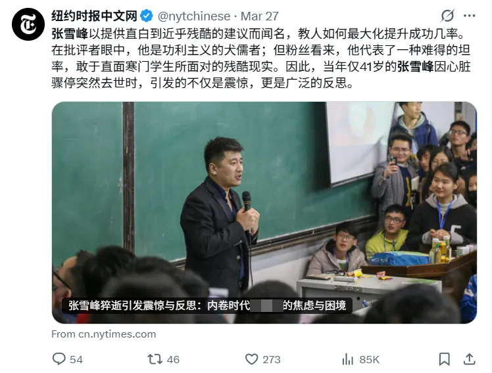Follow the From cn.nytimes.com source link
Screen dimensions: 492x373
tap(103, 334)
